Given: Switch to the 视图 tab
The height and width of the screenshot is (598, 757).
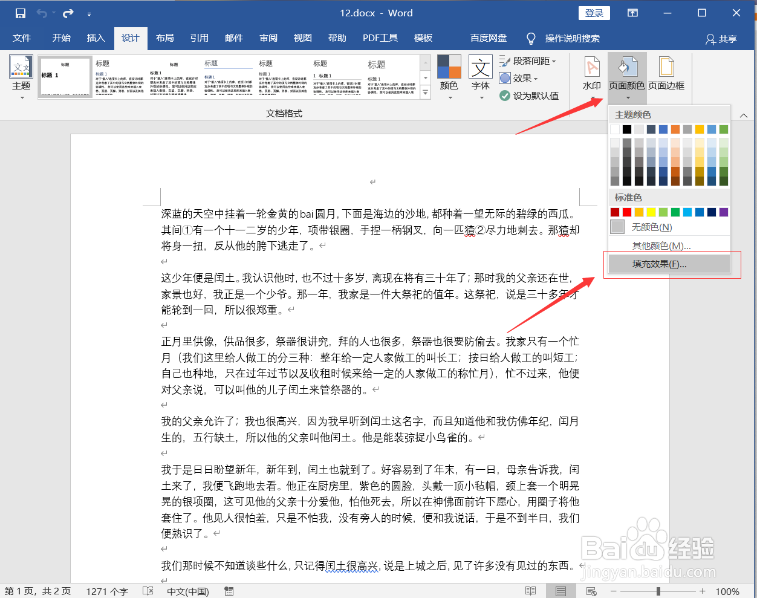Looking at the screenshot, I should click(x=303, y=38).
